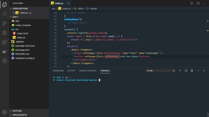
Task: Expand the node_modules folder
Action: coord(23,25)
